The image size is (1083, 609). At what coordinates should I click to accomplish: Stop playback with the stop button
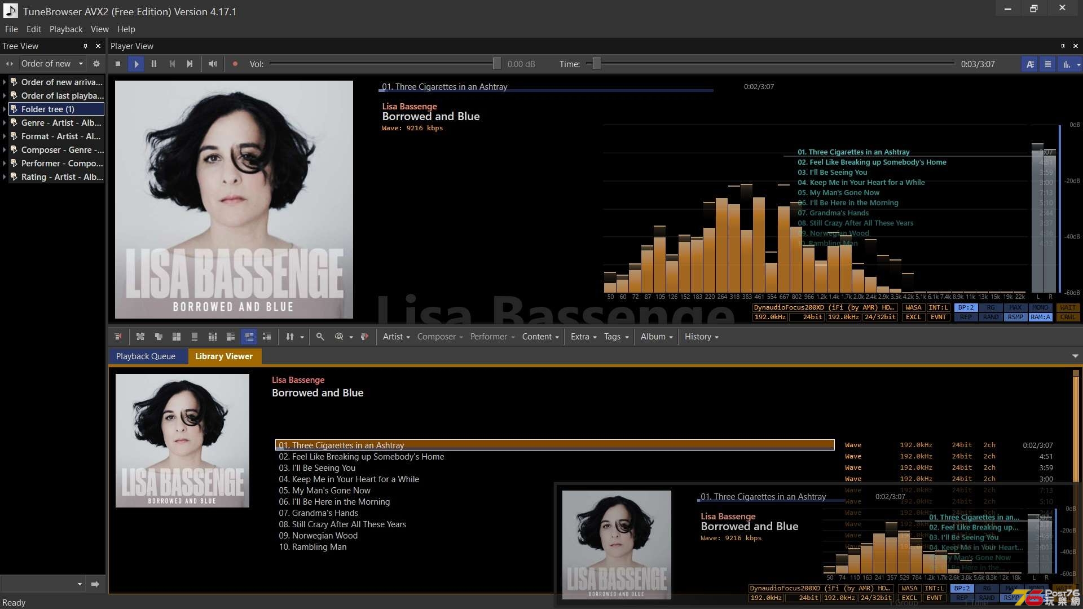click(x=118, y=64)
